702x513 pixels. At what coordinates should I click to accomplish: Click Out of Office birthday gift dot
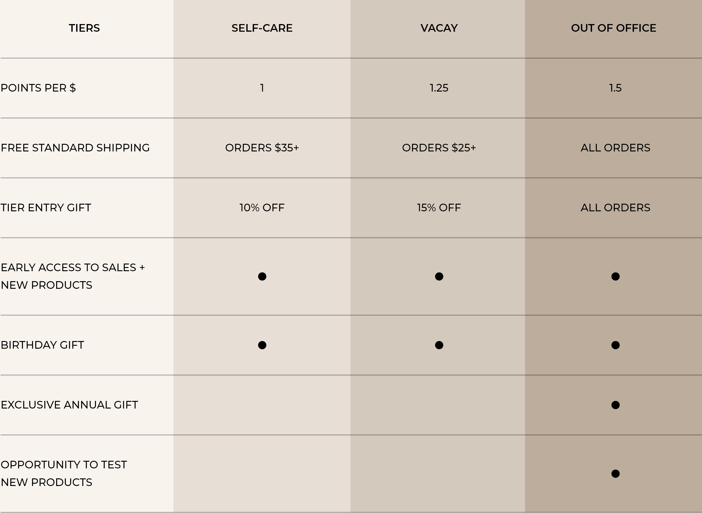point(616,345)
